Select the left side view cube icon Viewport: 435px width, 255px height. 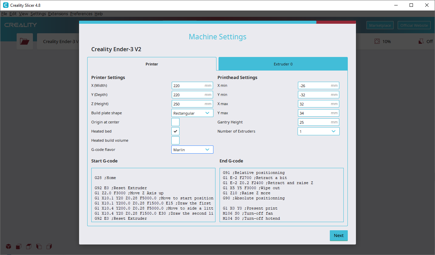(x=39, y=247)
